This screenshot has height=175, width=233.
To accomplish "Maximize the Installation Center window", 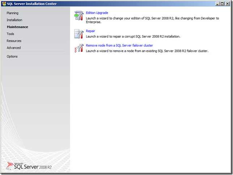I will [x=222, y=4].
